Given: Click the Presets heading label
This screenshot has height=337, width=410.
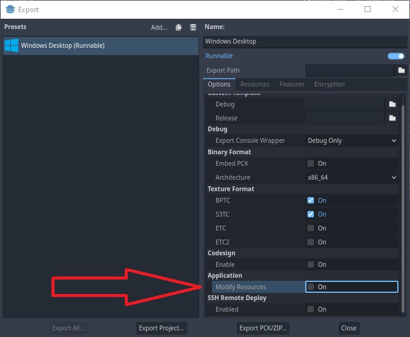Looking at the screenshot, I should (15, 27).
